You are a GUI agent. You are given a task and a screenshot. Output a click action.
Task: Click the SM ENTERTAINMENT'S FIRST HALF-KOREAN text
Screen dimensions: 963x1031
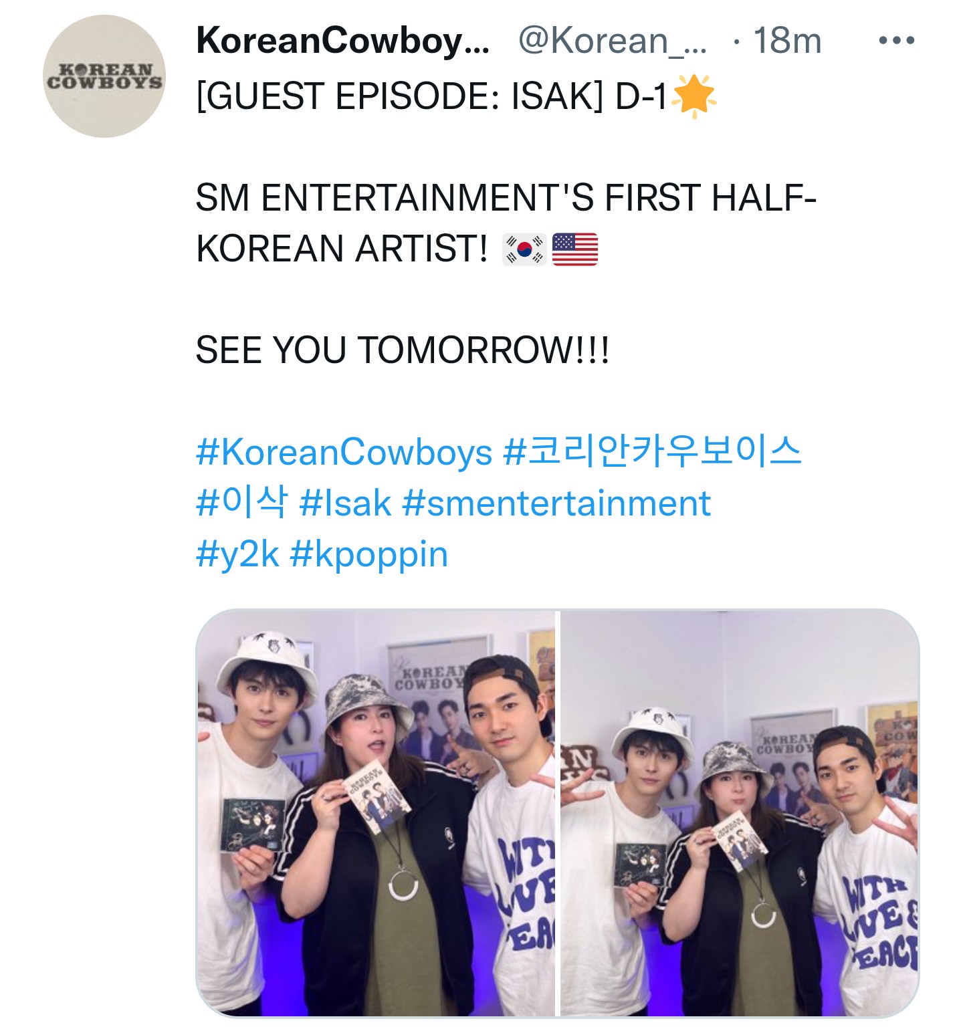(x=506, y=223)
